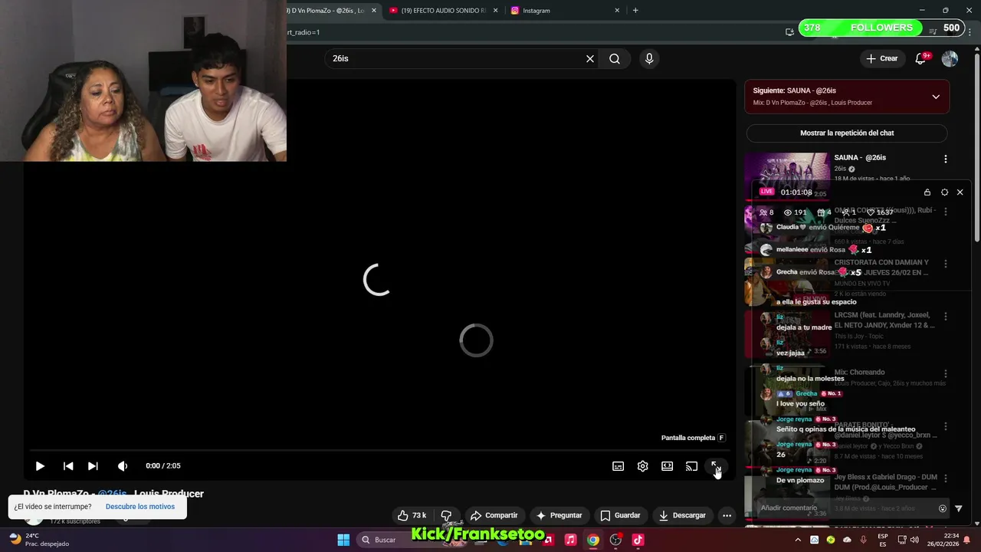
Task: Open emoji picker in comment box
Action: click(x=943, y=508)
